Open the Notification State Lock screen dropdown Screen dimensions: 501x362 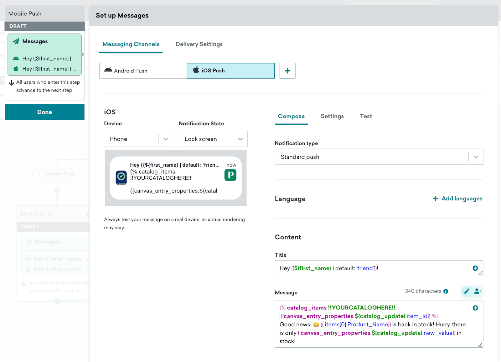pos(213,139)
